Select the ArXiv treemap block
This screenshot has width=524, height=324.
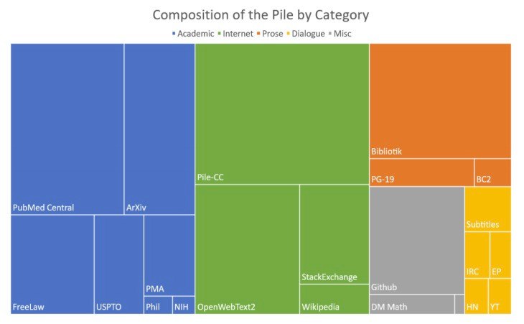tap(159, 129)
